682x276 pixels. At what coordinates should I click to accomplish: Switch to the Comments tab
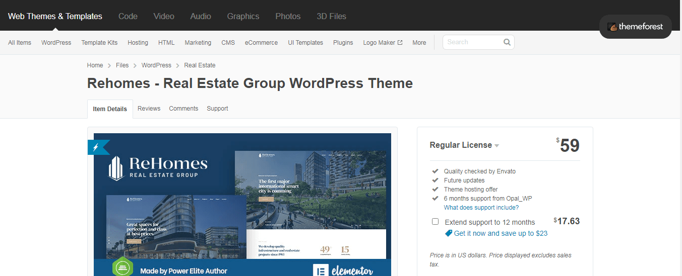point(183,109)
